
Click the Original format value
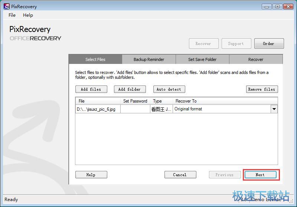[188, 109]
